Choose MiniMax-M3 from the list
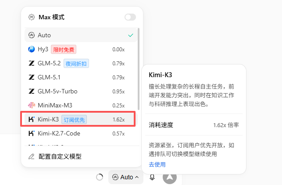282x185 pixels. [x=81, y=105]
